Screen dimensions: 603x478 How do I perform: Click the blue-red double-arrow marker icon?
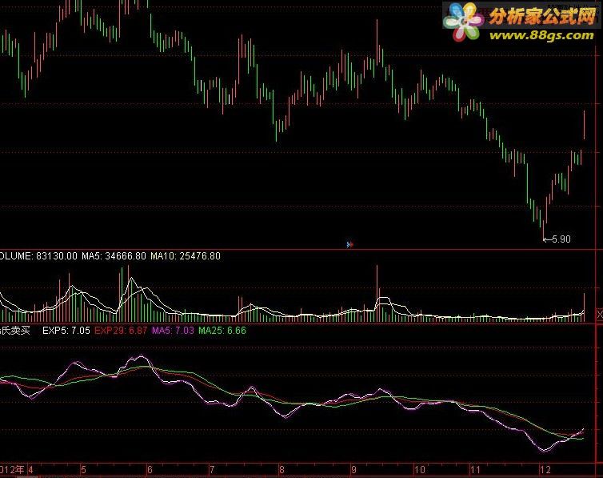tap(350, 244)
